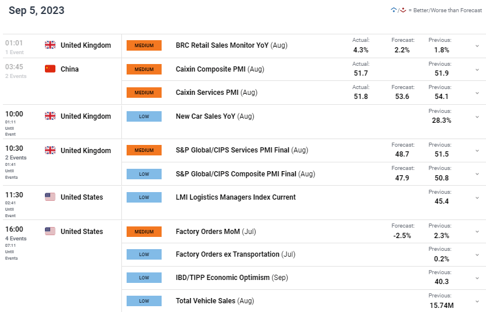Click Medium badge for Caixin Services PMI
Viewport: 486px width, 312px height.
(x=144, y=93)
